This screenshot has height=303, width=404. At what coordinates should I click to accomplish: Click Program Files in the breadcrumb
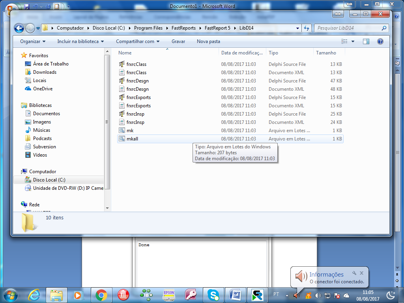click(148, 28)
